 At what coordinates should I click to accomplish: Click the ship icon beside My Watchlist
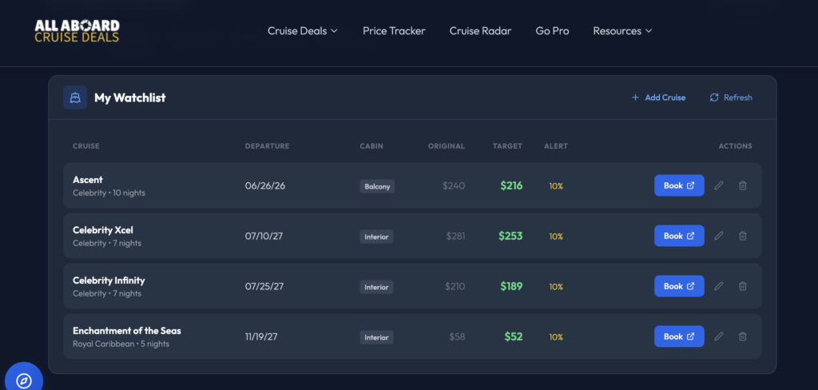click(x=75, y=97)
